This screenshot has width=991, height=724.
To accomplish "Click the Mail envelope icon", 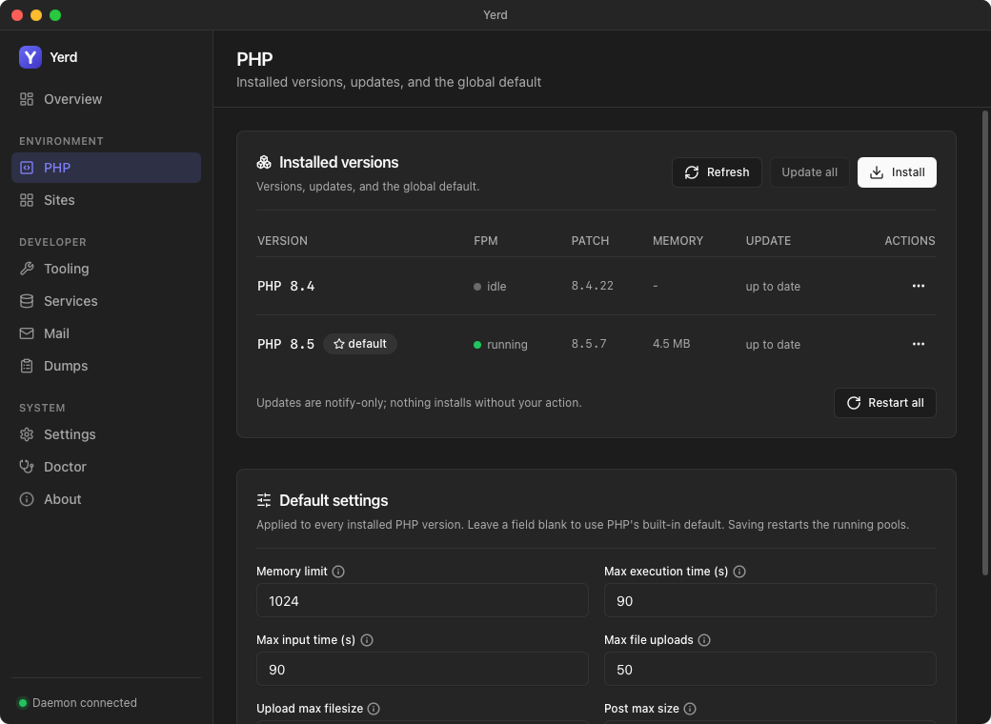I will 27,333.
